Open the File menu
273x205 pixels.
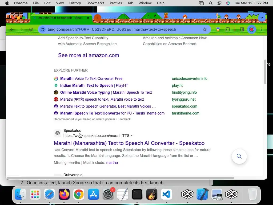[x=36, y=3]
